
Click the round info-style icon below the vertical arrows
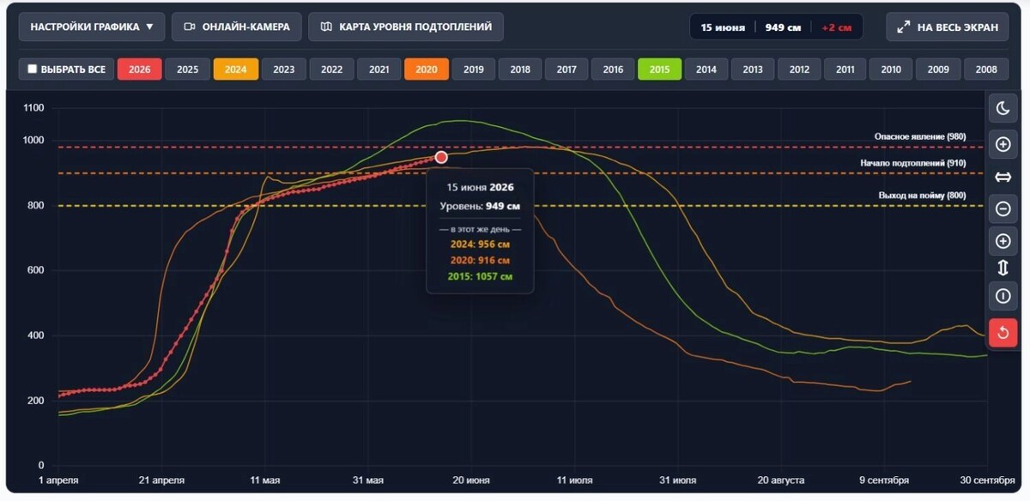click(1003, 296)
